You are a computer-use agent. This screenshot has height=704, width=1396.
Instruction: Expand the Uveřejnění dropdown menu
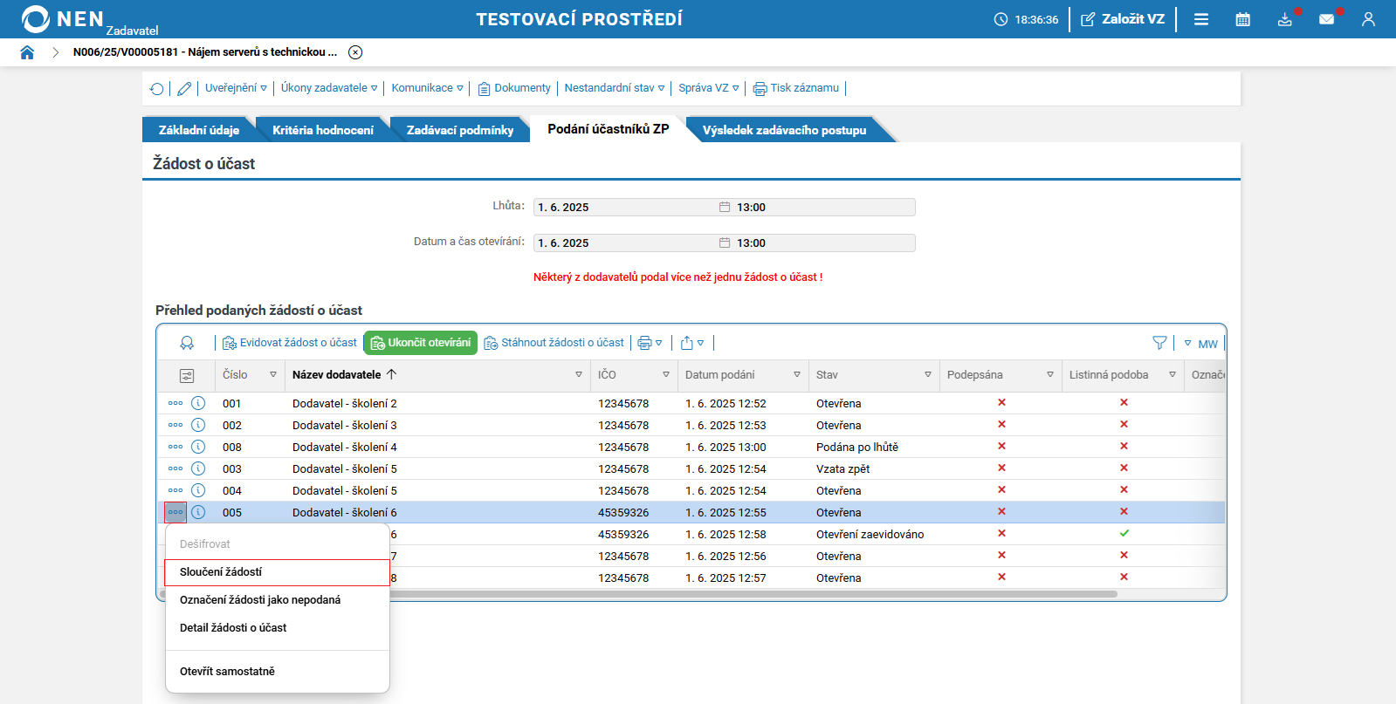(236, 88)
